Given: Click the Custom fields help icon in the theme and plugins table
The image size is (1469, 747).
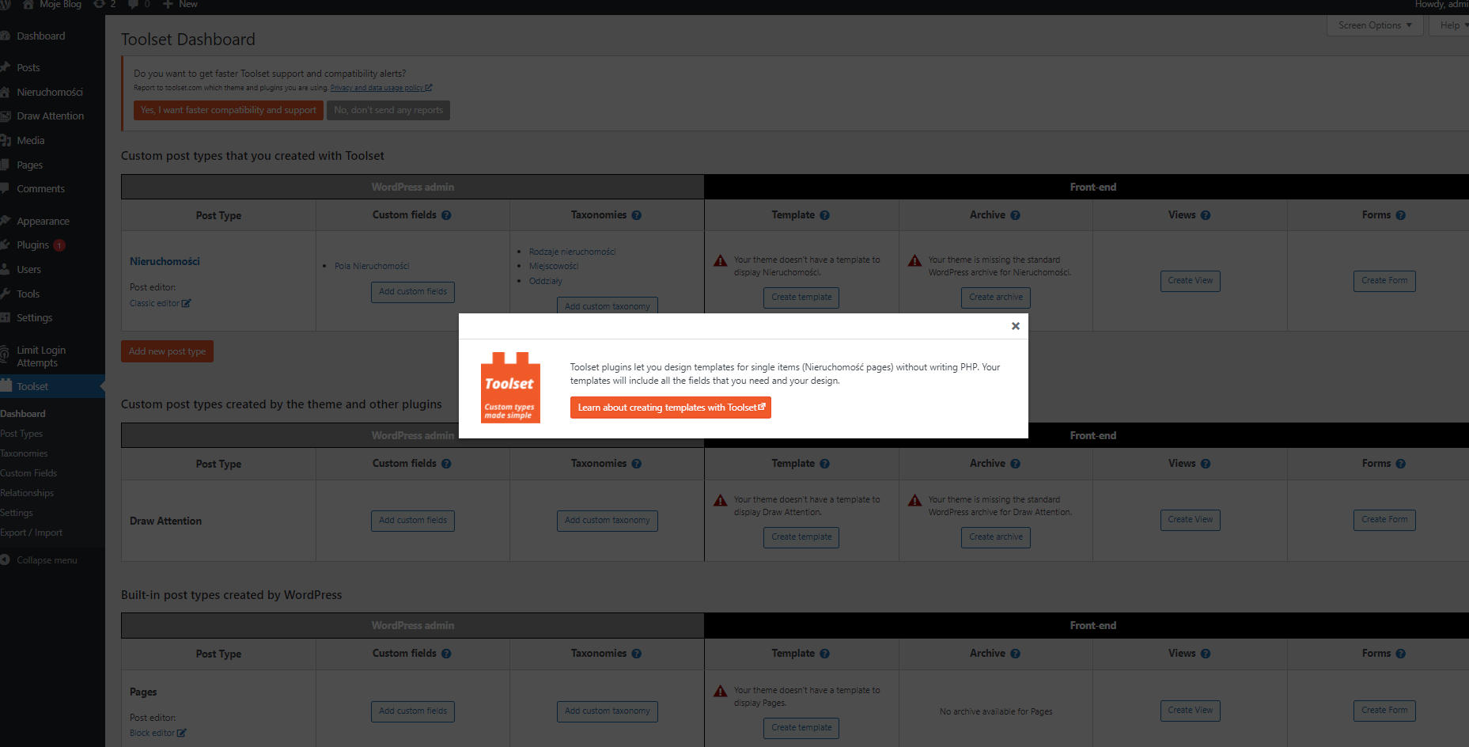Looking at the screenshot, I should pos(446,464).
